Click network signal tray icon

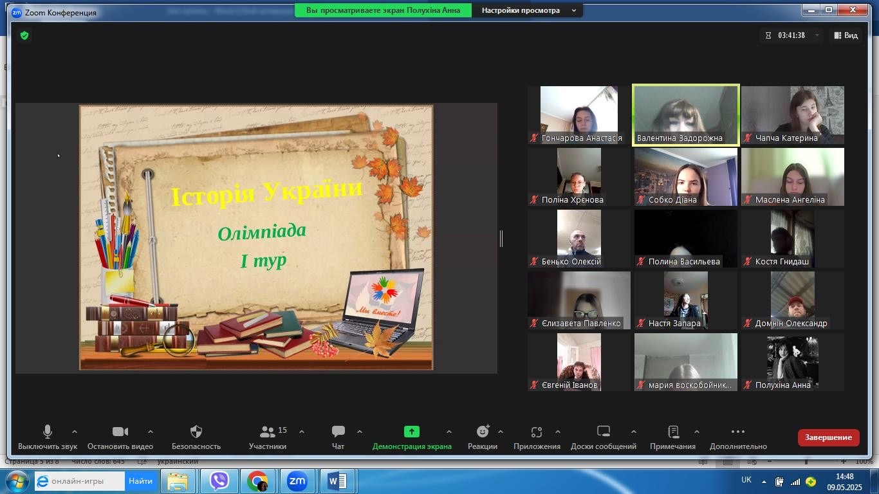click(x=795, y=481)
